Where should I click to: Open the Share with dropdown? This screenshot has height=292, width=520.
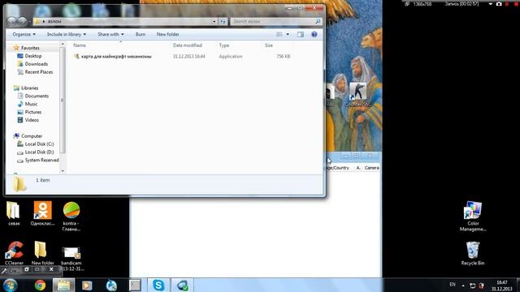(x=110, y=34)
